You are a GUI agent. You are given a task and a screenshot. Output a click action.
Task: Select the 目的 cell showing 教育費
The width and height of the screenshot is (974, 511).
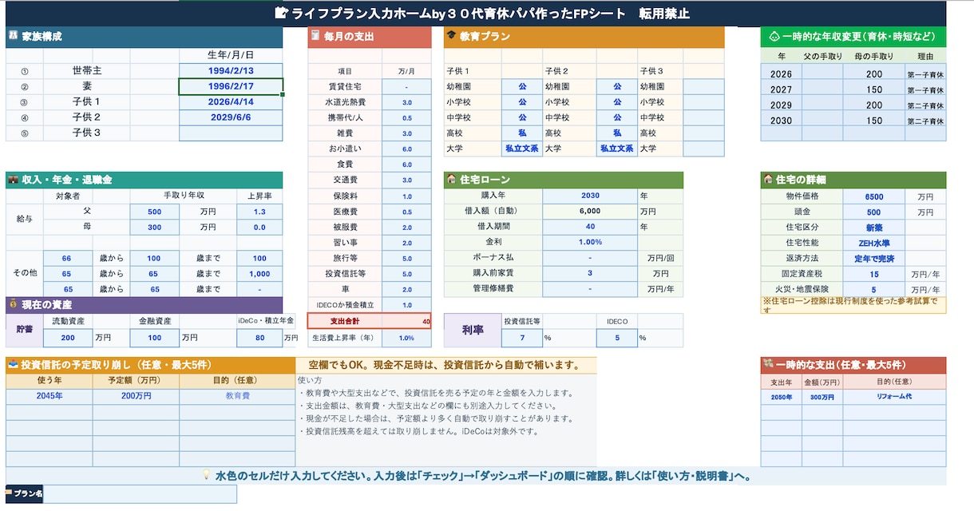237,395
